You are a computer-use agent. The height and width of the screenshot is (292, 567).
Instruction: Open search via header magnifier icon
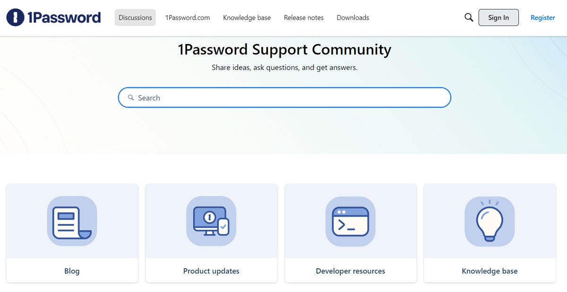(469, 17)
